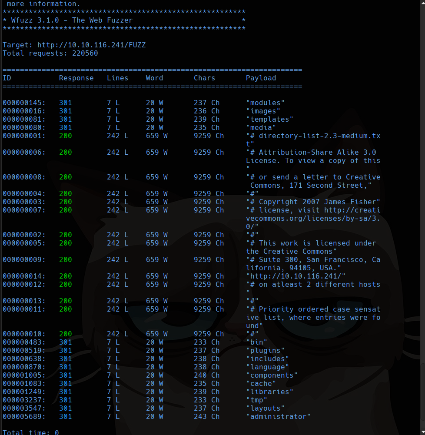The image size is (425, 435).
Task: Click the 'Suite 300, San Francisco' payload
Action: tap(313, 264)
